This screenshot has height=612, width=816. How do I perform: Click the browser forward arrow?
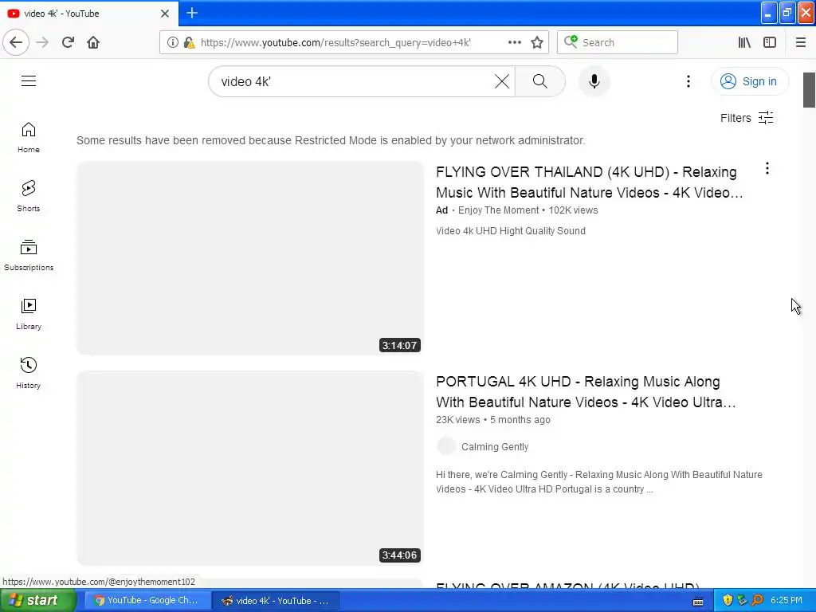click(x=42, y=42)
